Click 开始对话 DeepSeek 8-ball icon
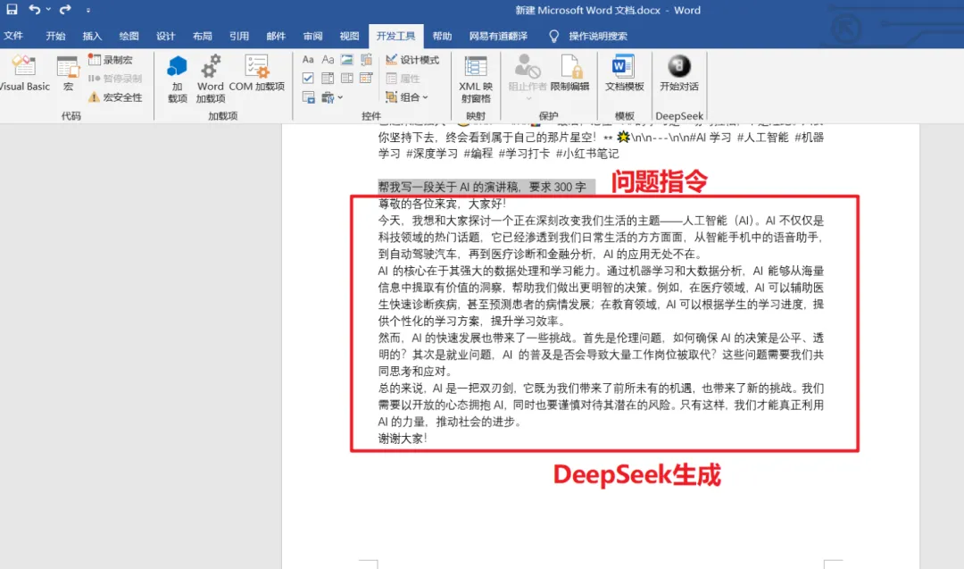Image resolution: width=964 pixels, height=569 pixels. click(678, 74)
